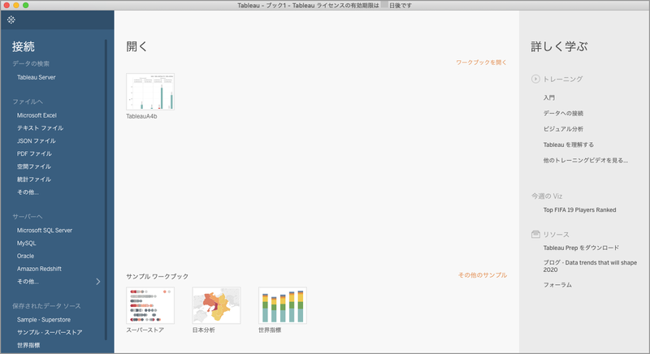
Task: Open Data trends 2020 blog link
Action: point(591,266)
